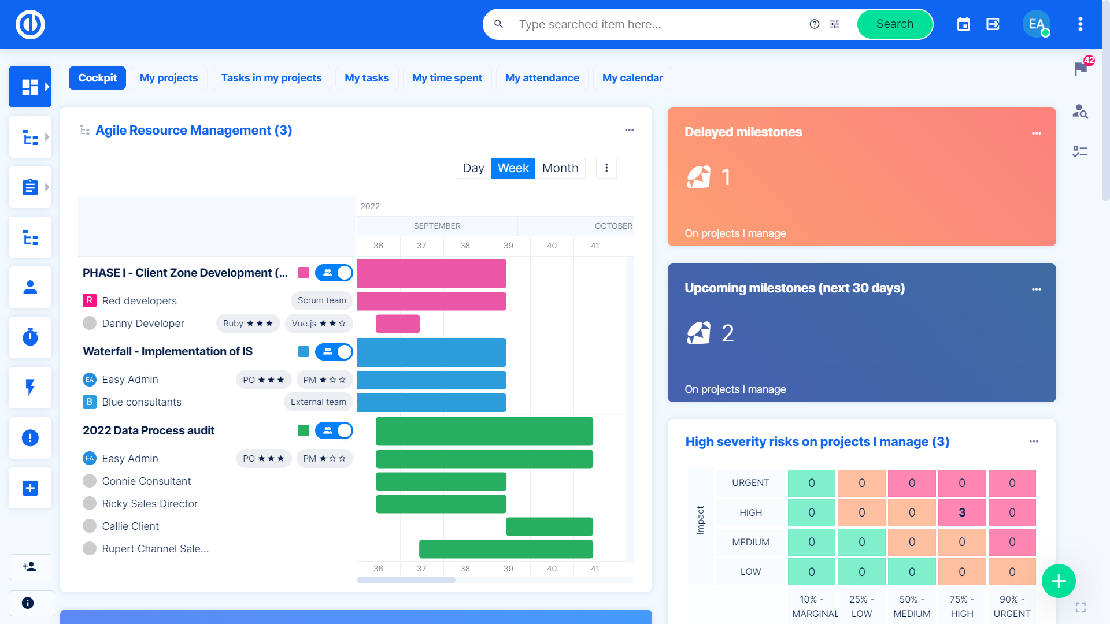Click the exclamation alerts sidebar icon
Image resolution: width=1110 pixels, height=624 pixels.
(x=30, y=438)
